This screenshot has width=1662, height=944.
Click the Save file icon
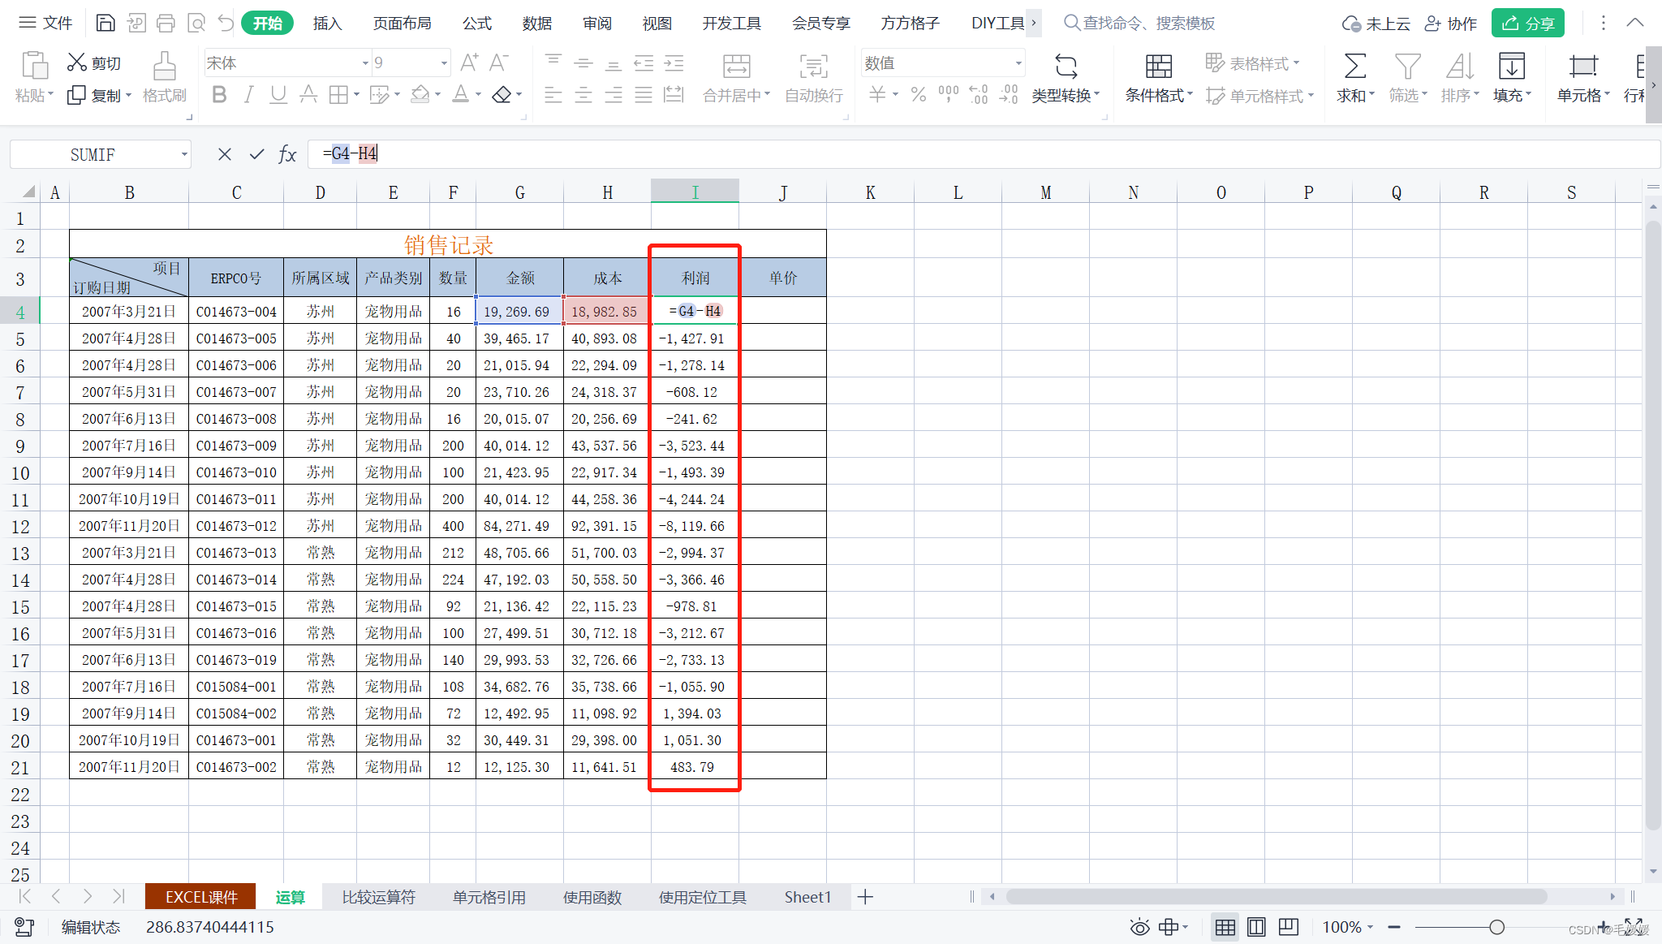coord(105,23)
